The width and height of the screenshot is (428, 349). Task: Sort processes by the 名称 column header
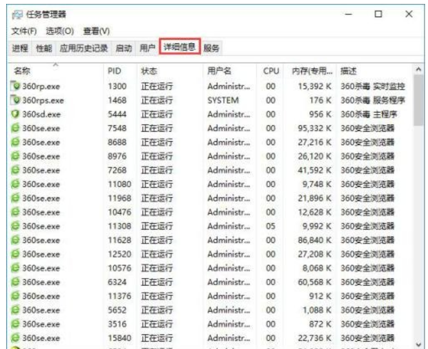22,71
